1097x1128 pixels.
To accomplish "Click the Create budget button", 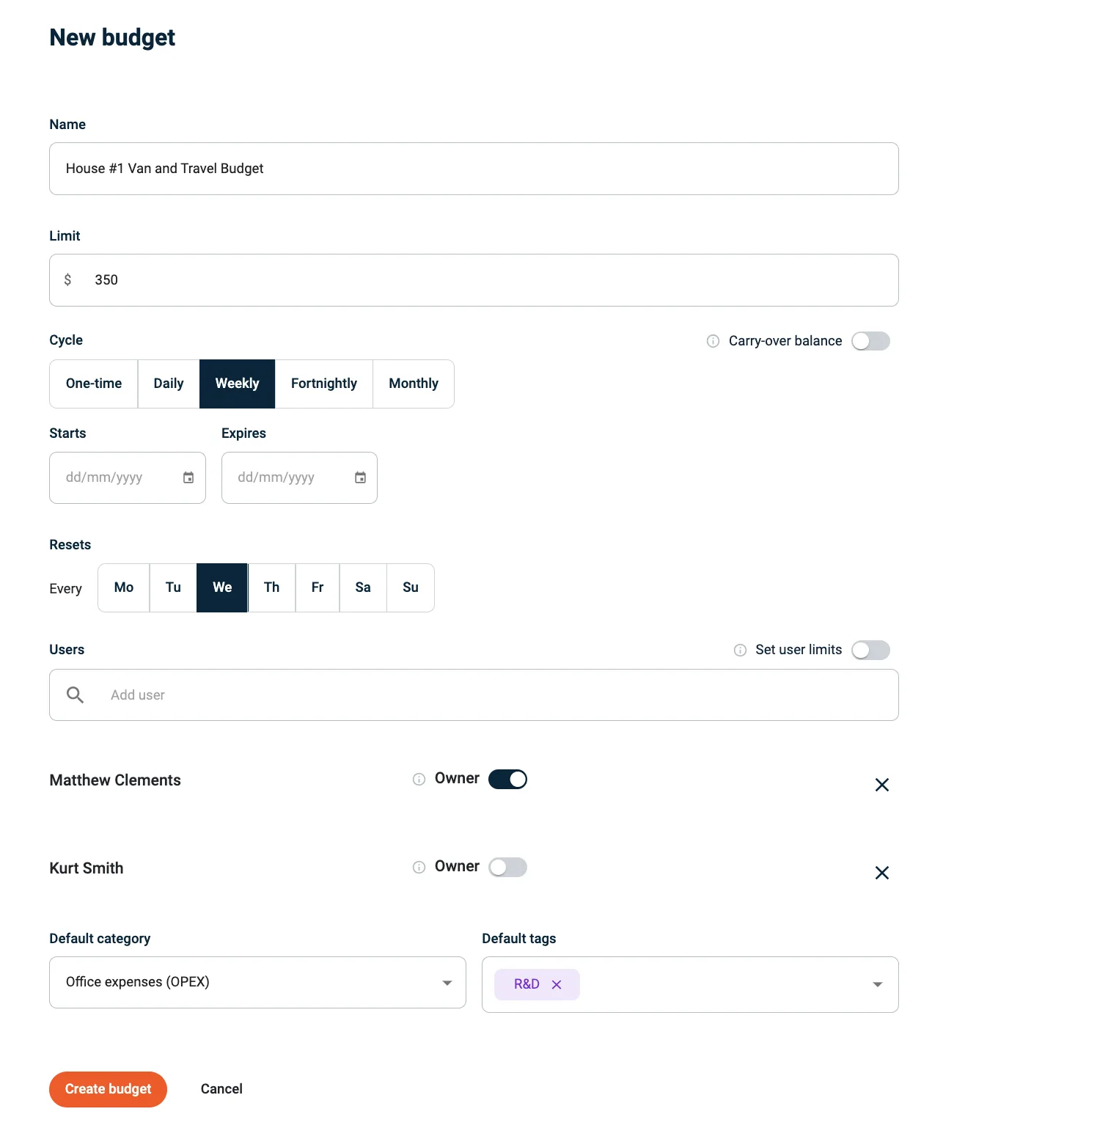I will pos(107,1089).
